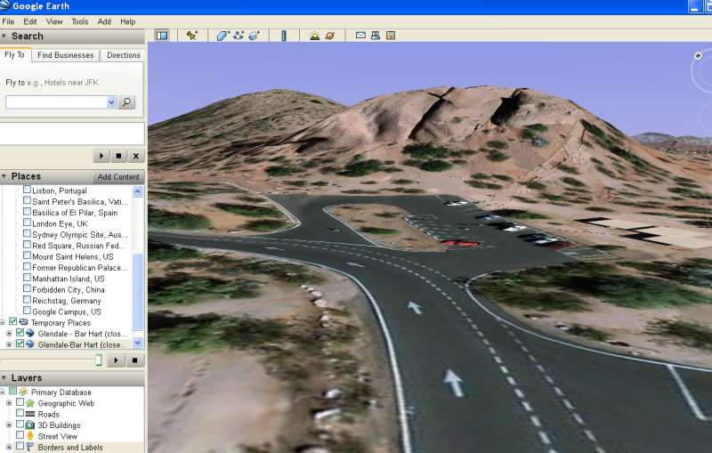Click the Places scrollbar up arrow
712x453 pixels.
[x=138, y=191]
